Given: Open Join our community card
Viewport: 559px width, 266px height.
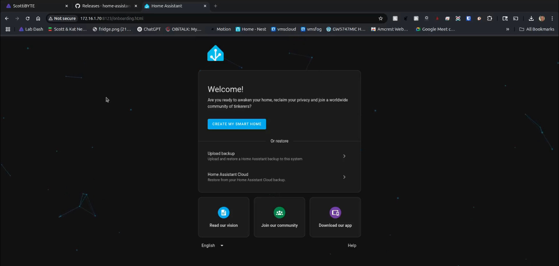Looking at the screenshot, I should 279,217.
